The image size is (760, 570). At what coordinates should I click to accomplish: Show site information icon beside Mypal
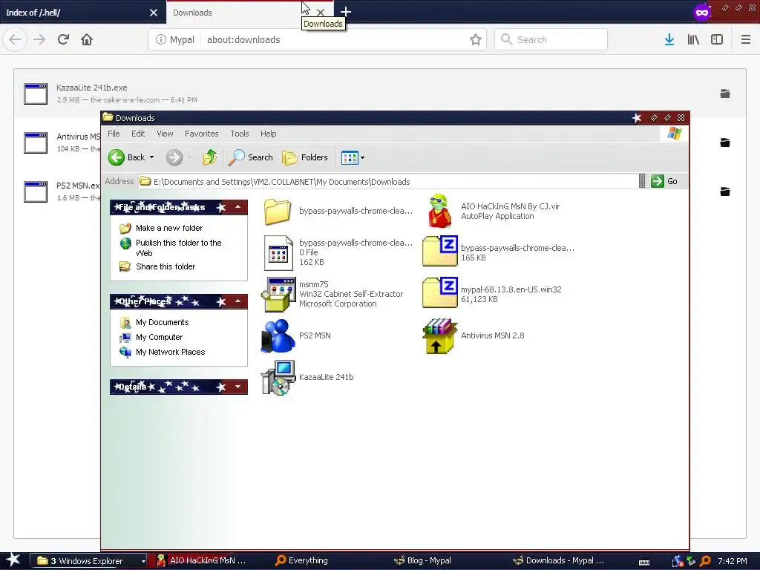pyautogui.click(x=161, y=39)
